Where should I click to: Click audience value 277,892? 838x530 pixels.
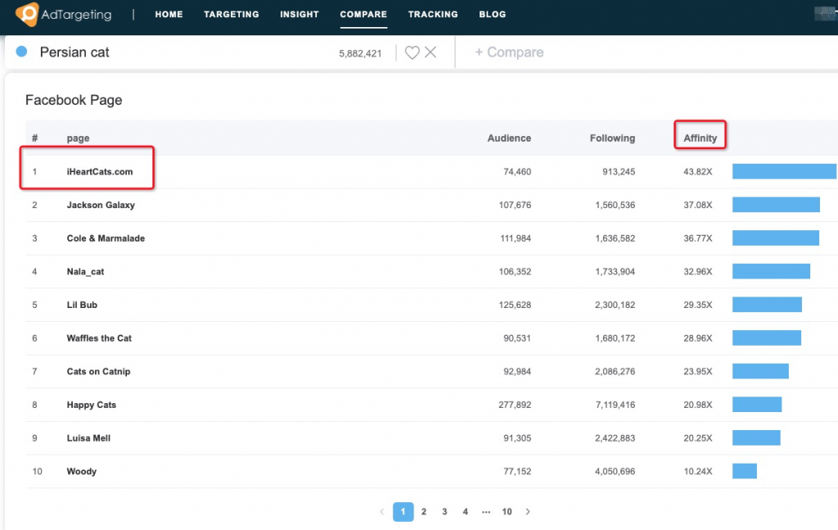[515, 405]
